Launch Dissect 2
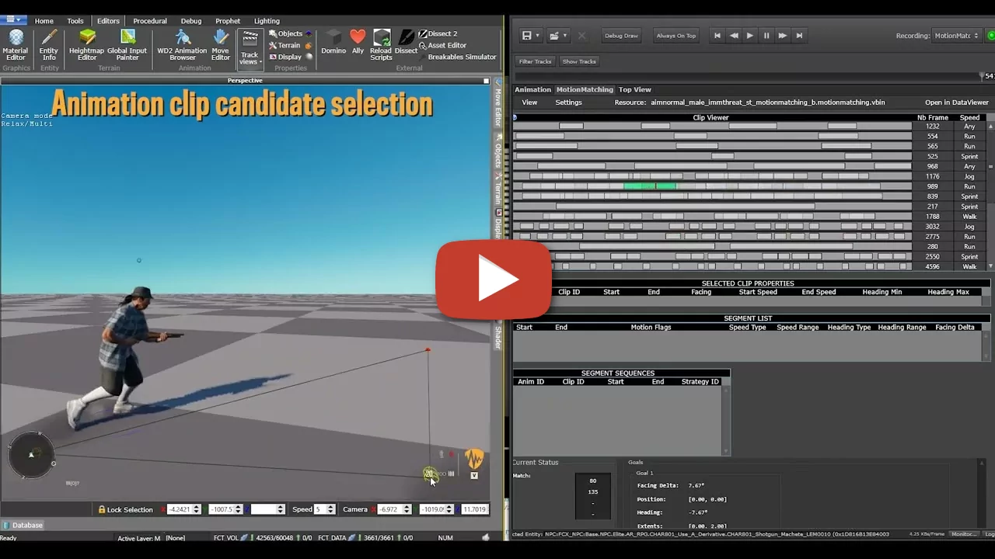This screenshot has height=559, width=995. [x=438, y=33]
